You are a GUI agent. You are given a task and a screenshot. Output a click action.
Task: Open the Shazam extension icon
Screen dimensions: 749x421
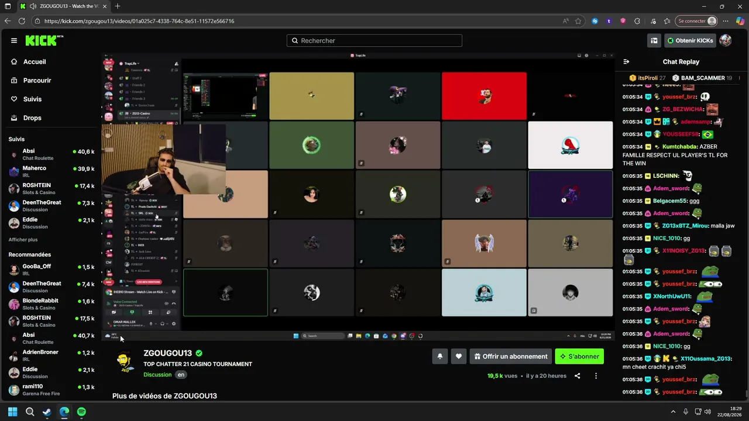(595, 21)
